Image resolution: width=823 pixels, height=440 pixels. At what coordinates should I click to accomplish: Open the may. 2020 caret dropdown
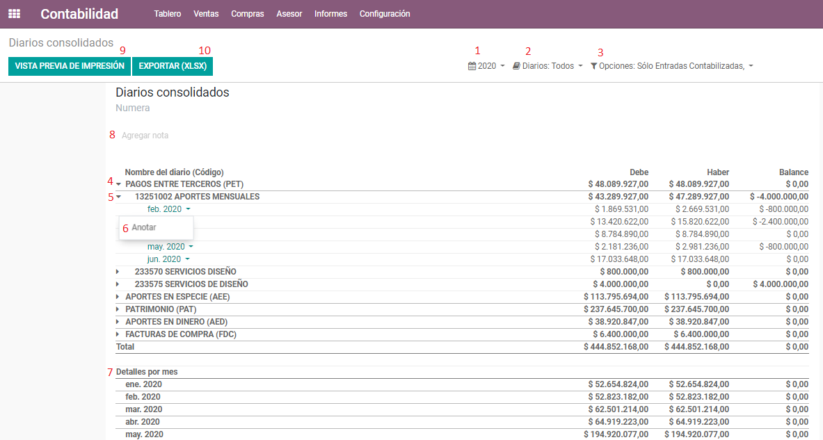pyautogui.click(x=191, y=247)
